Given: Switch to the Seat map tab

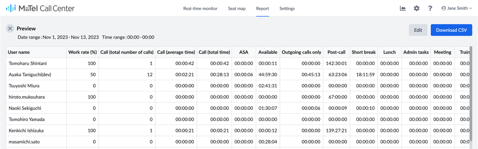Looking at the screenshot, I should click(x=237, y=9).
